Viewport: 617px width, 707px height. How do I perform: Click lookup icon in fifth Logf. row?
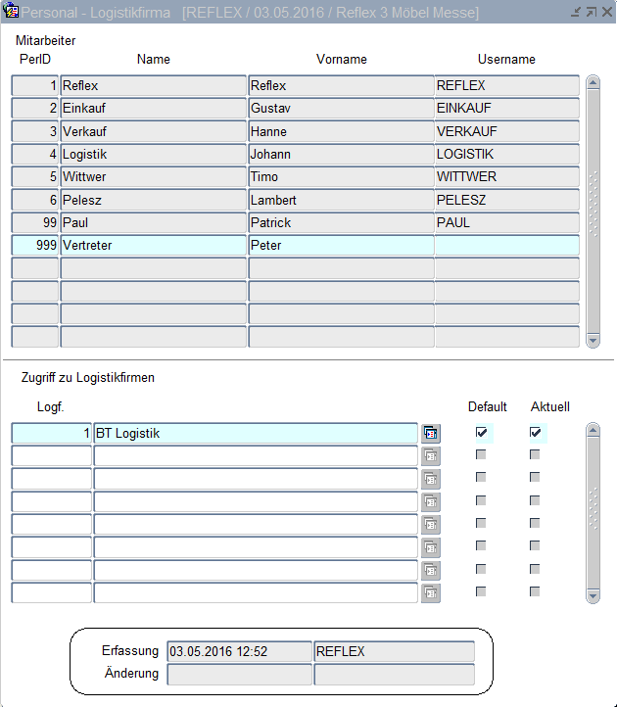(431, 524)
